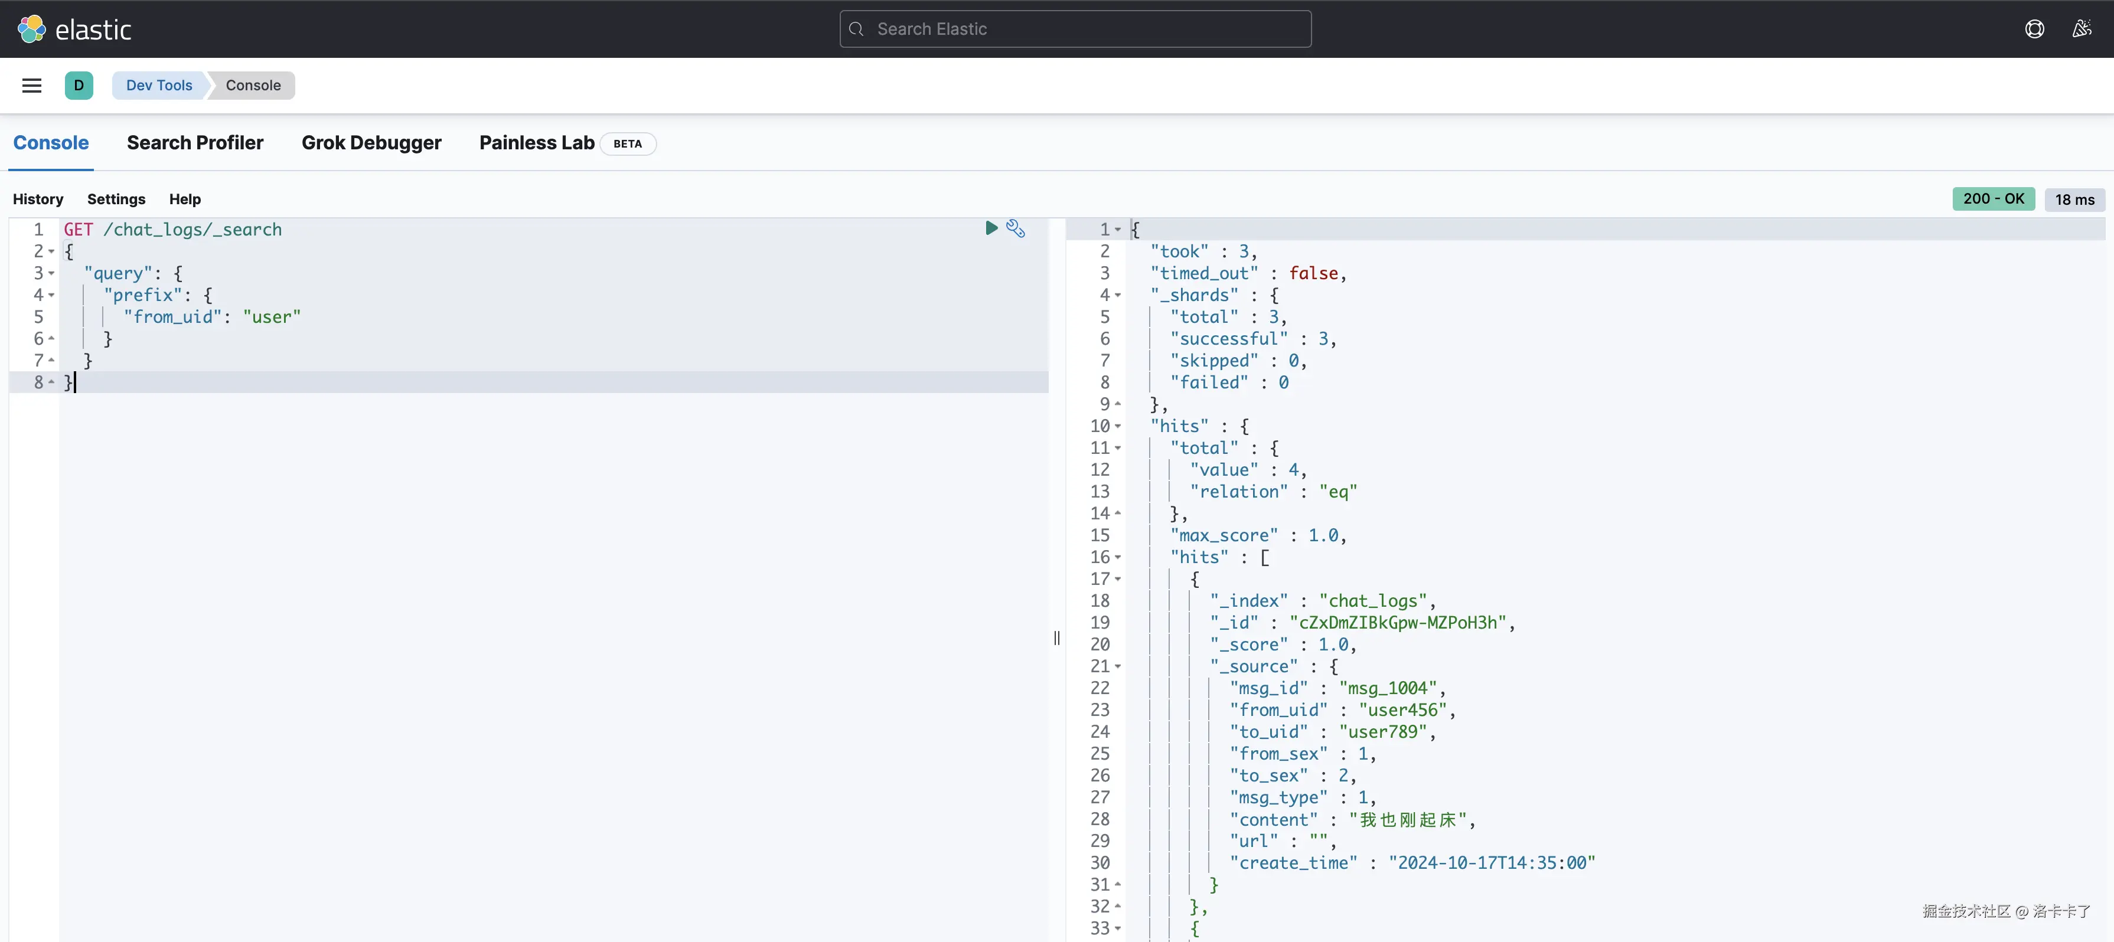Click the "took" : 3 response line

click(x=1203, y=251)
